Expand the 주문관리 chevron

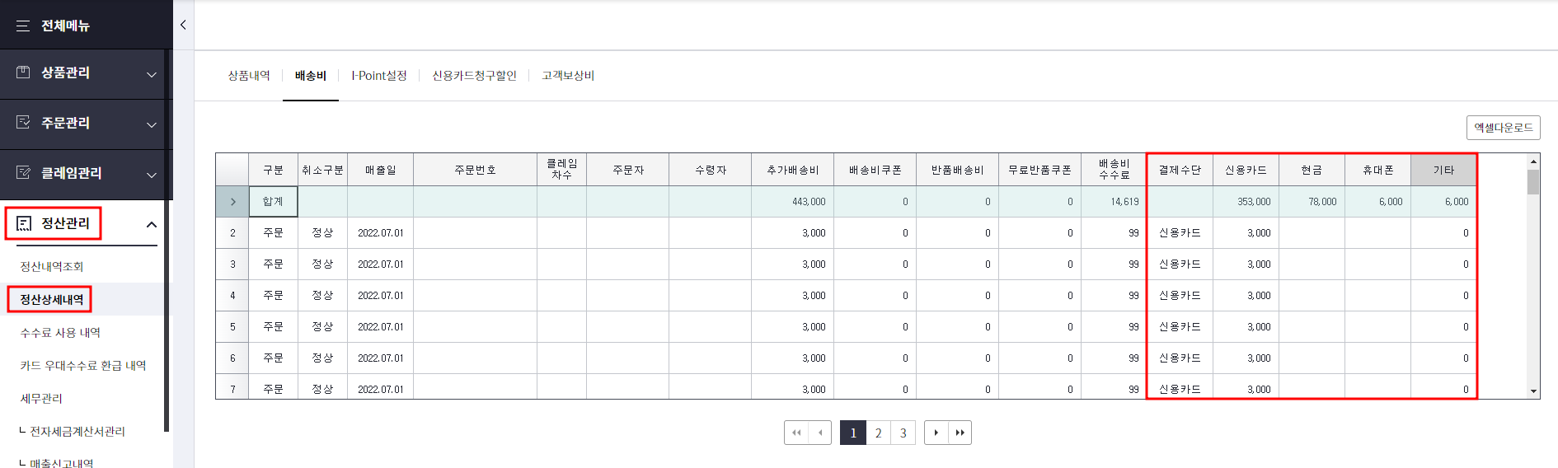point(152,124)
